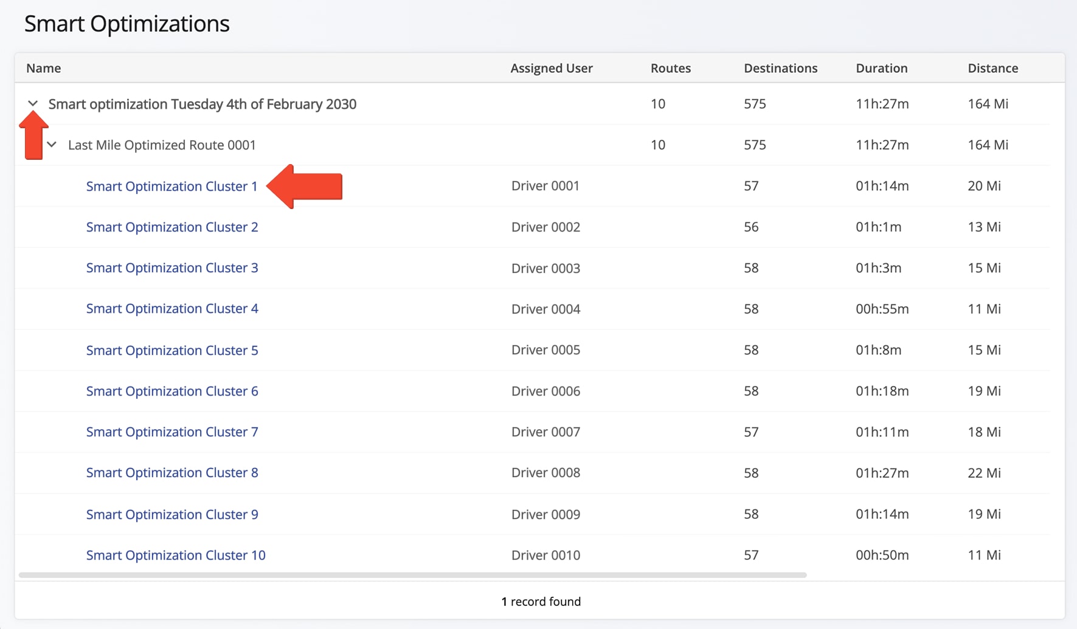This screenshot has width=1077, height=629.
Task: Click the 01h:1m duration for Cluster 2
Action: (x=879, y=227)
